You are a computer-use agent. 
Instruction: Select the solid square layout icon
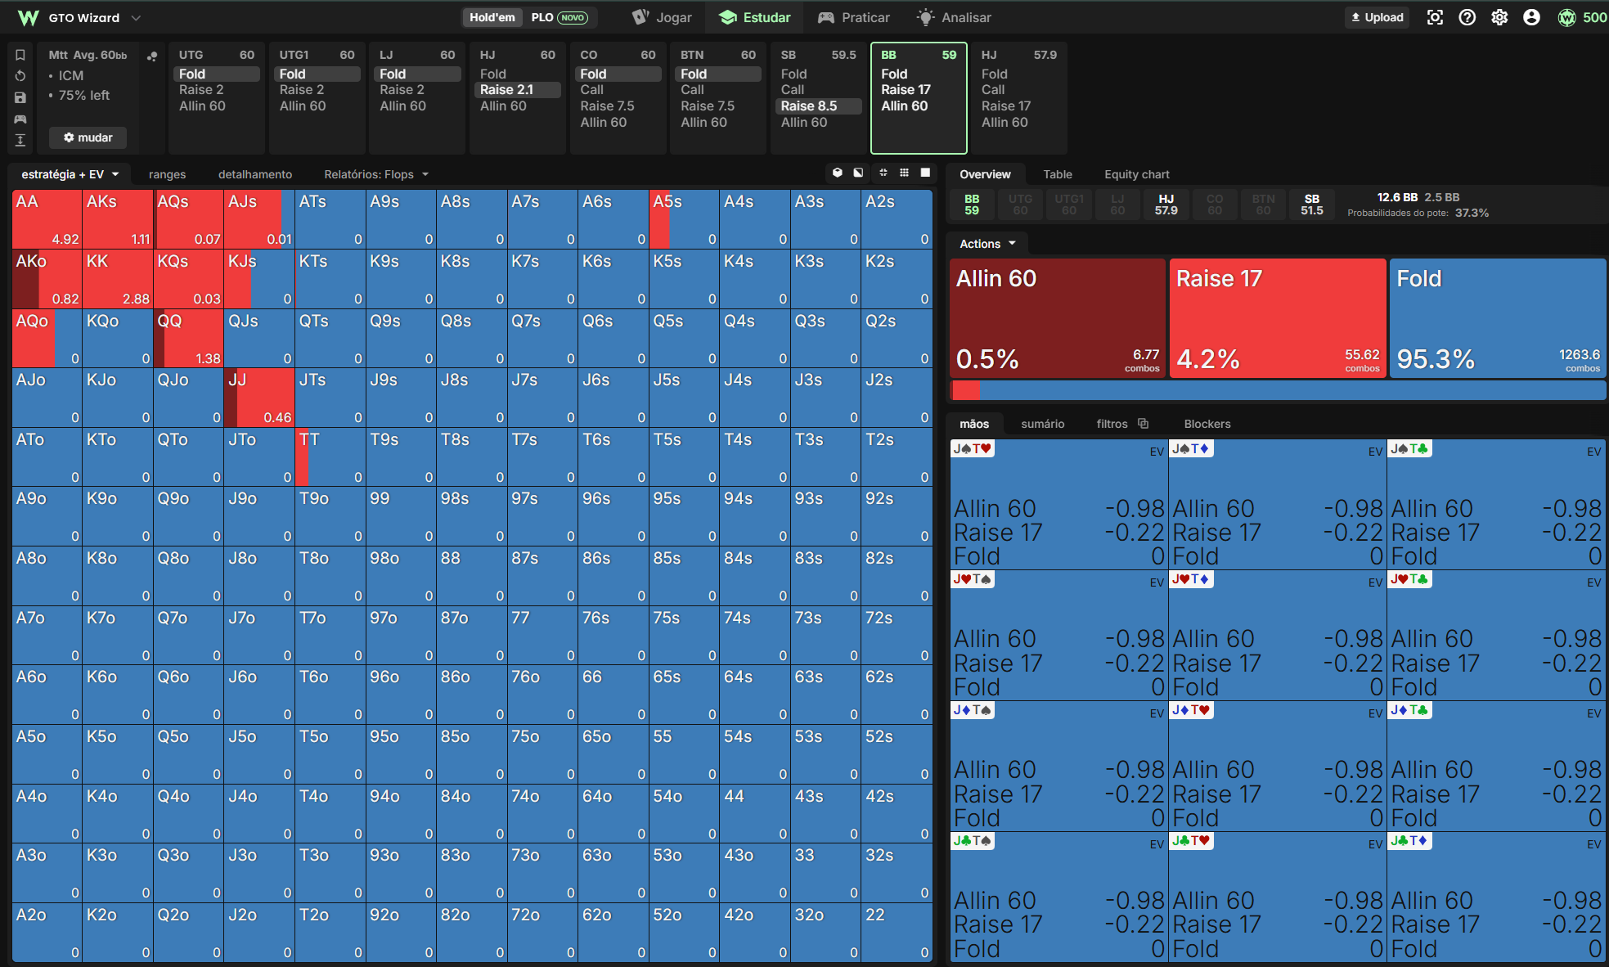(x=925, y=173)
